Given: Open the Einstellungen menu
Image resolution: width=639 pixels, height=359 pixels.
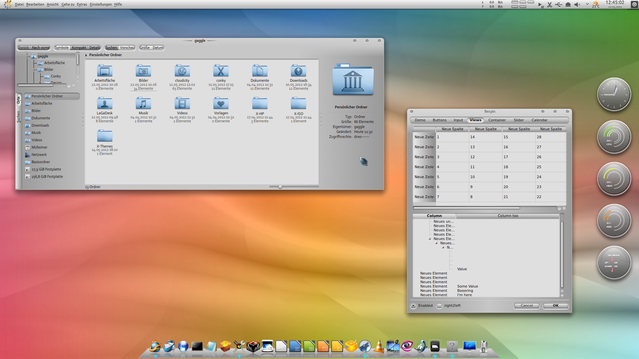Looking at the screenshot, I should coord(101,4).
